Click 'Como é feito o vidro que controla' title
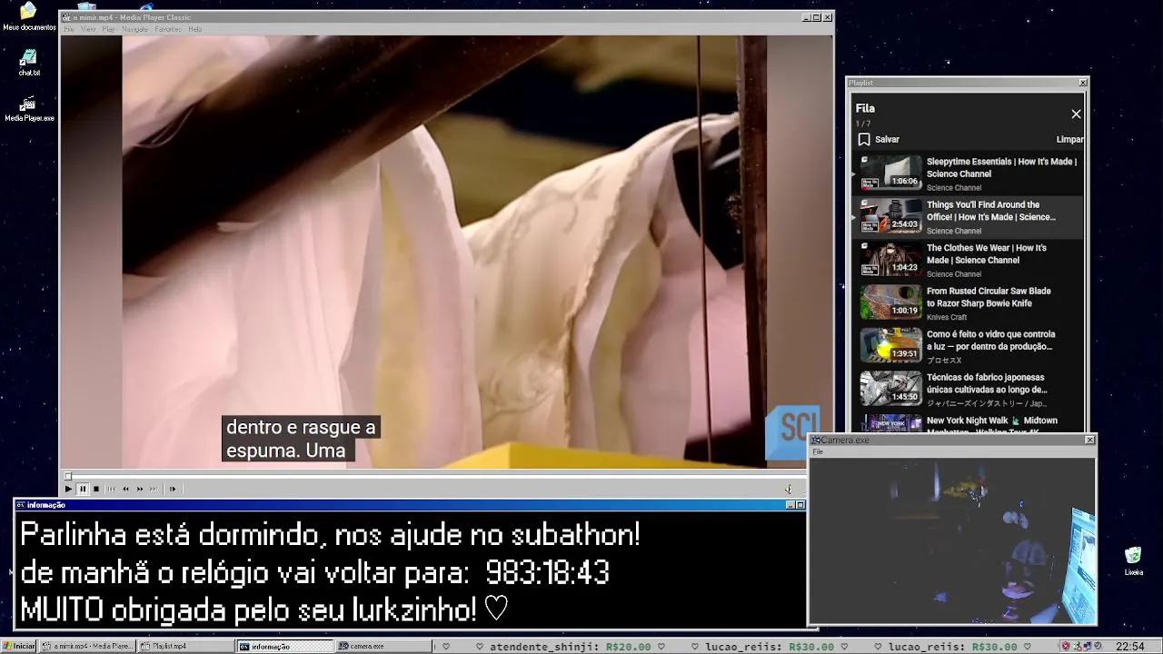 click(x=990, y=340)
